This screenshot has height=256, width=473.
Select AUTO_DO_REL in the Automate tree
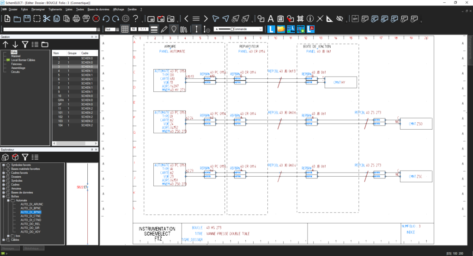point(30,224)
